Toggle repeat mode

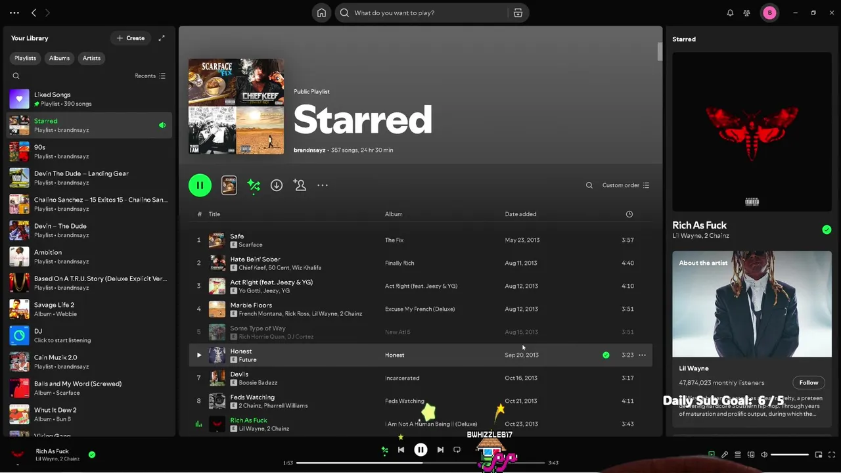click(457, 450)
